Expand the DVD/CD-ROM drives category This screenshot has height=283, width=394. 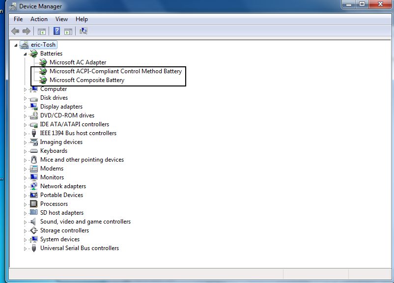click(x=25, y=116)
